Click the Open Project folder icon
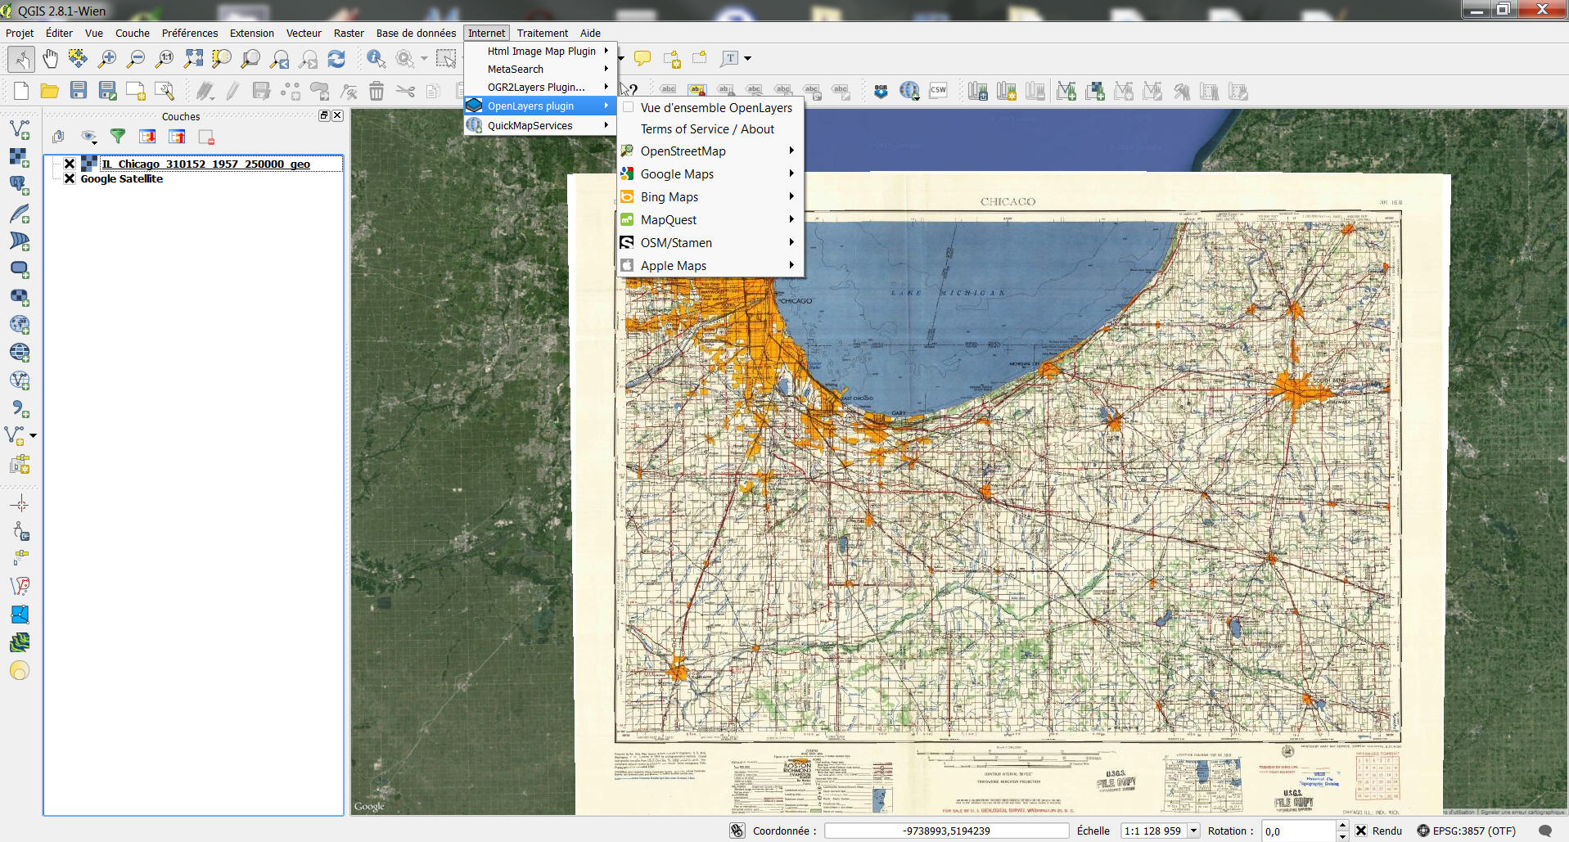The image size is (1569, 842). pyautogui.click(x=49, y=91)
